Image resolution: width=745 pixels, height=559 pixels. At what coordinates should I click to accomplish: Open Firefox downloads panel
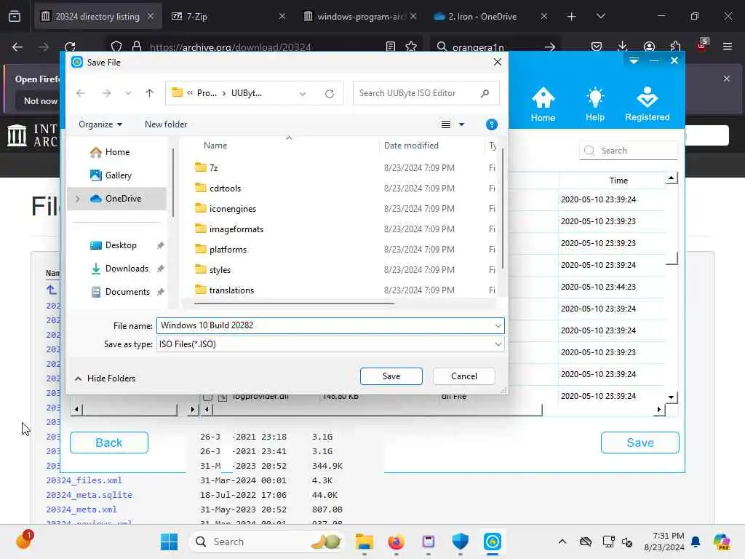(x=623, y=47)
